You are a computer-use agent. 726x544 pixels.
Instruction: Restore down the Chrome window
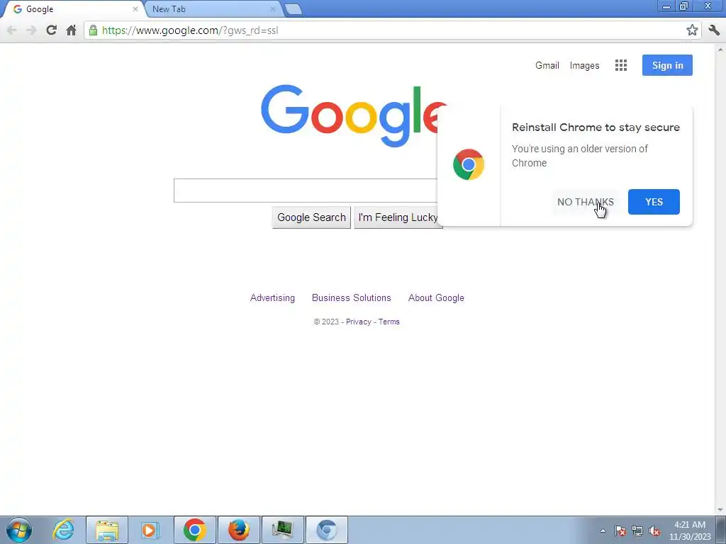tap(684, 6)
